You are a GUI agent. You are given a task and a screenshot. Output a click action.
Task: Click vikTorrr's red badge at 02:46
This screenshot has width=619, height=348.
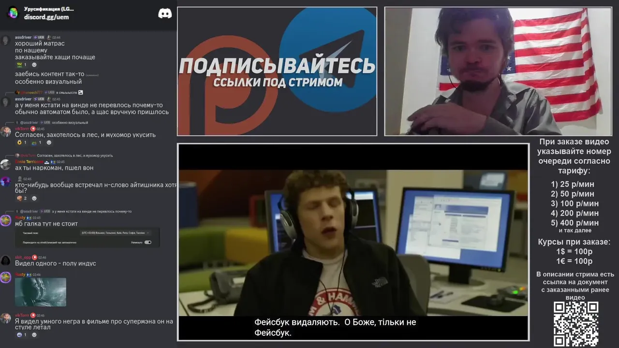[33, 315]
